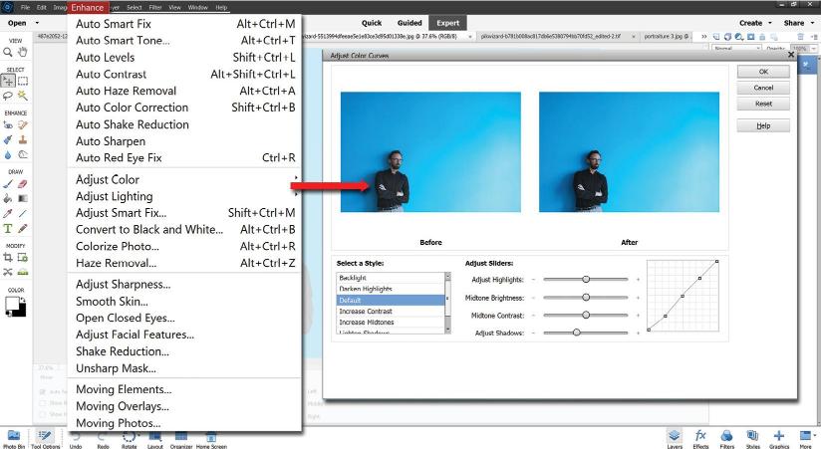Select the Content-Aware Move tool

7,272
